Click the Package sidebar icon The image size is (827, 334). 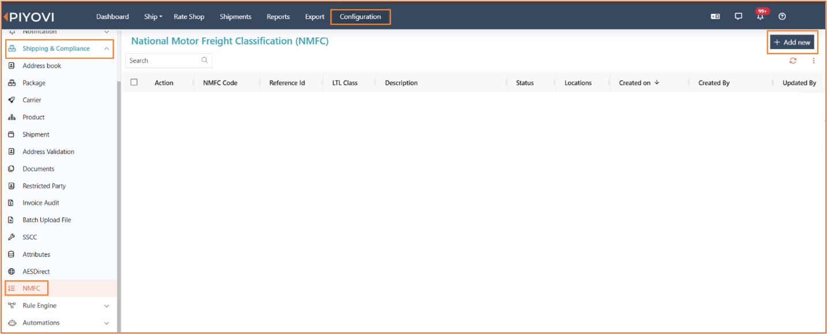click(x=12, y=83)
